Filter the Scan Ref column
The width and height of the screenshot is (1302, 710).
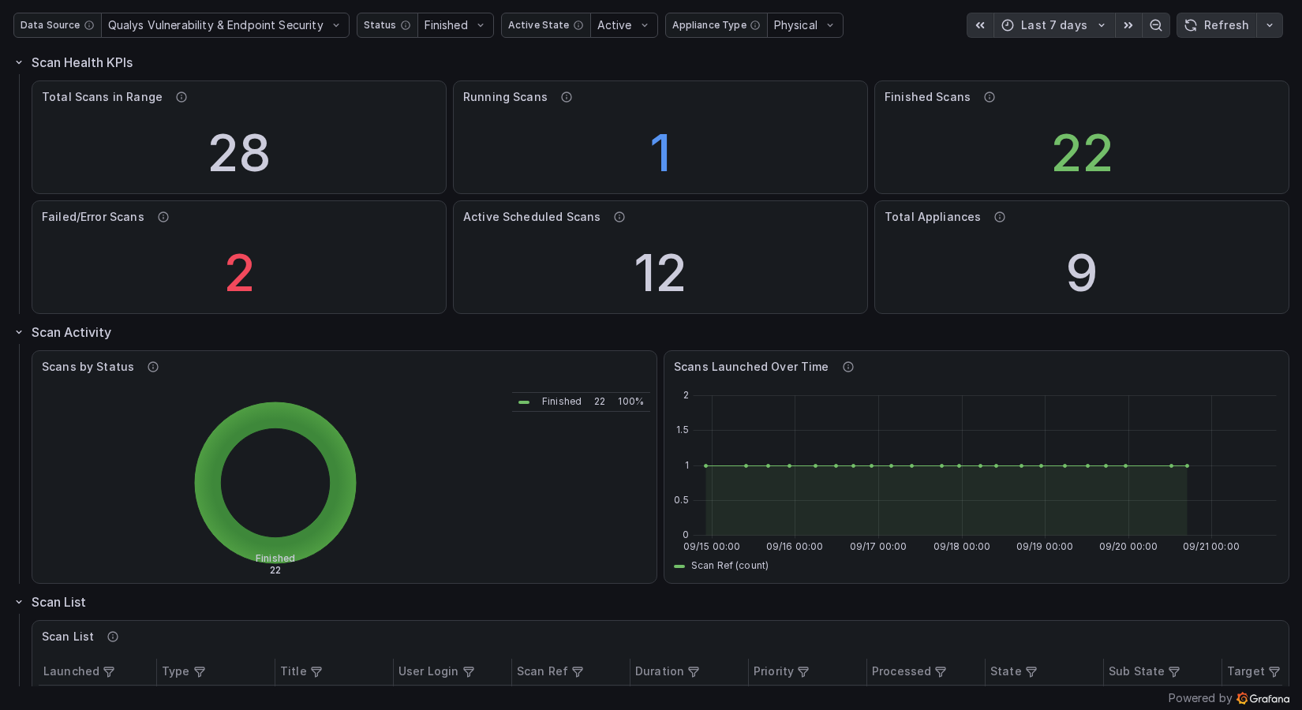[x=578, y=671]
